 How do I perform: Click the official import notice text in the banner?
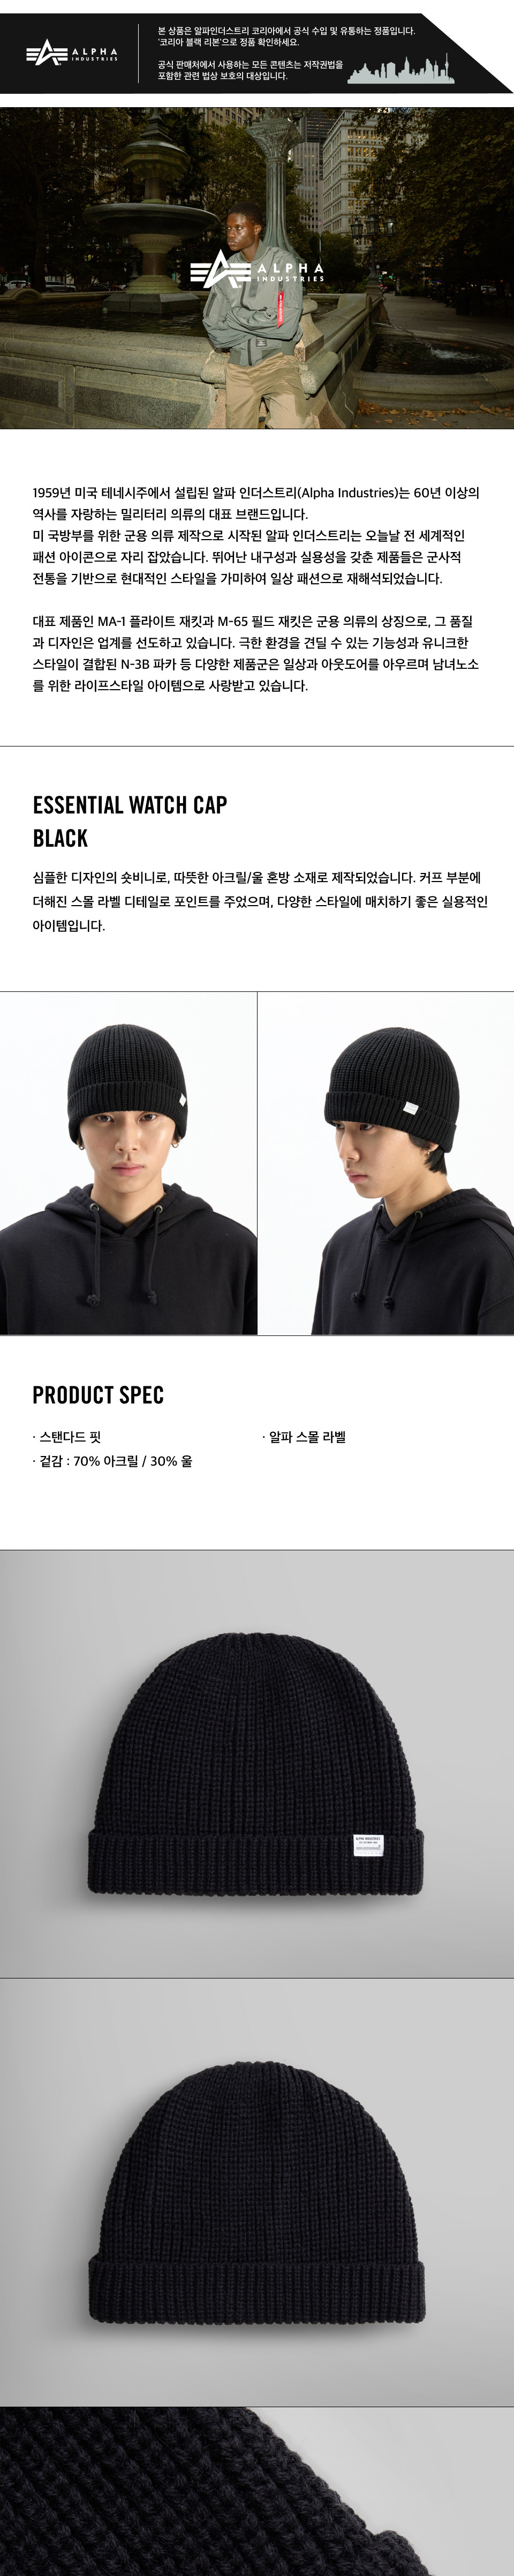(286, 36)
